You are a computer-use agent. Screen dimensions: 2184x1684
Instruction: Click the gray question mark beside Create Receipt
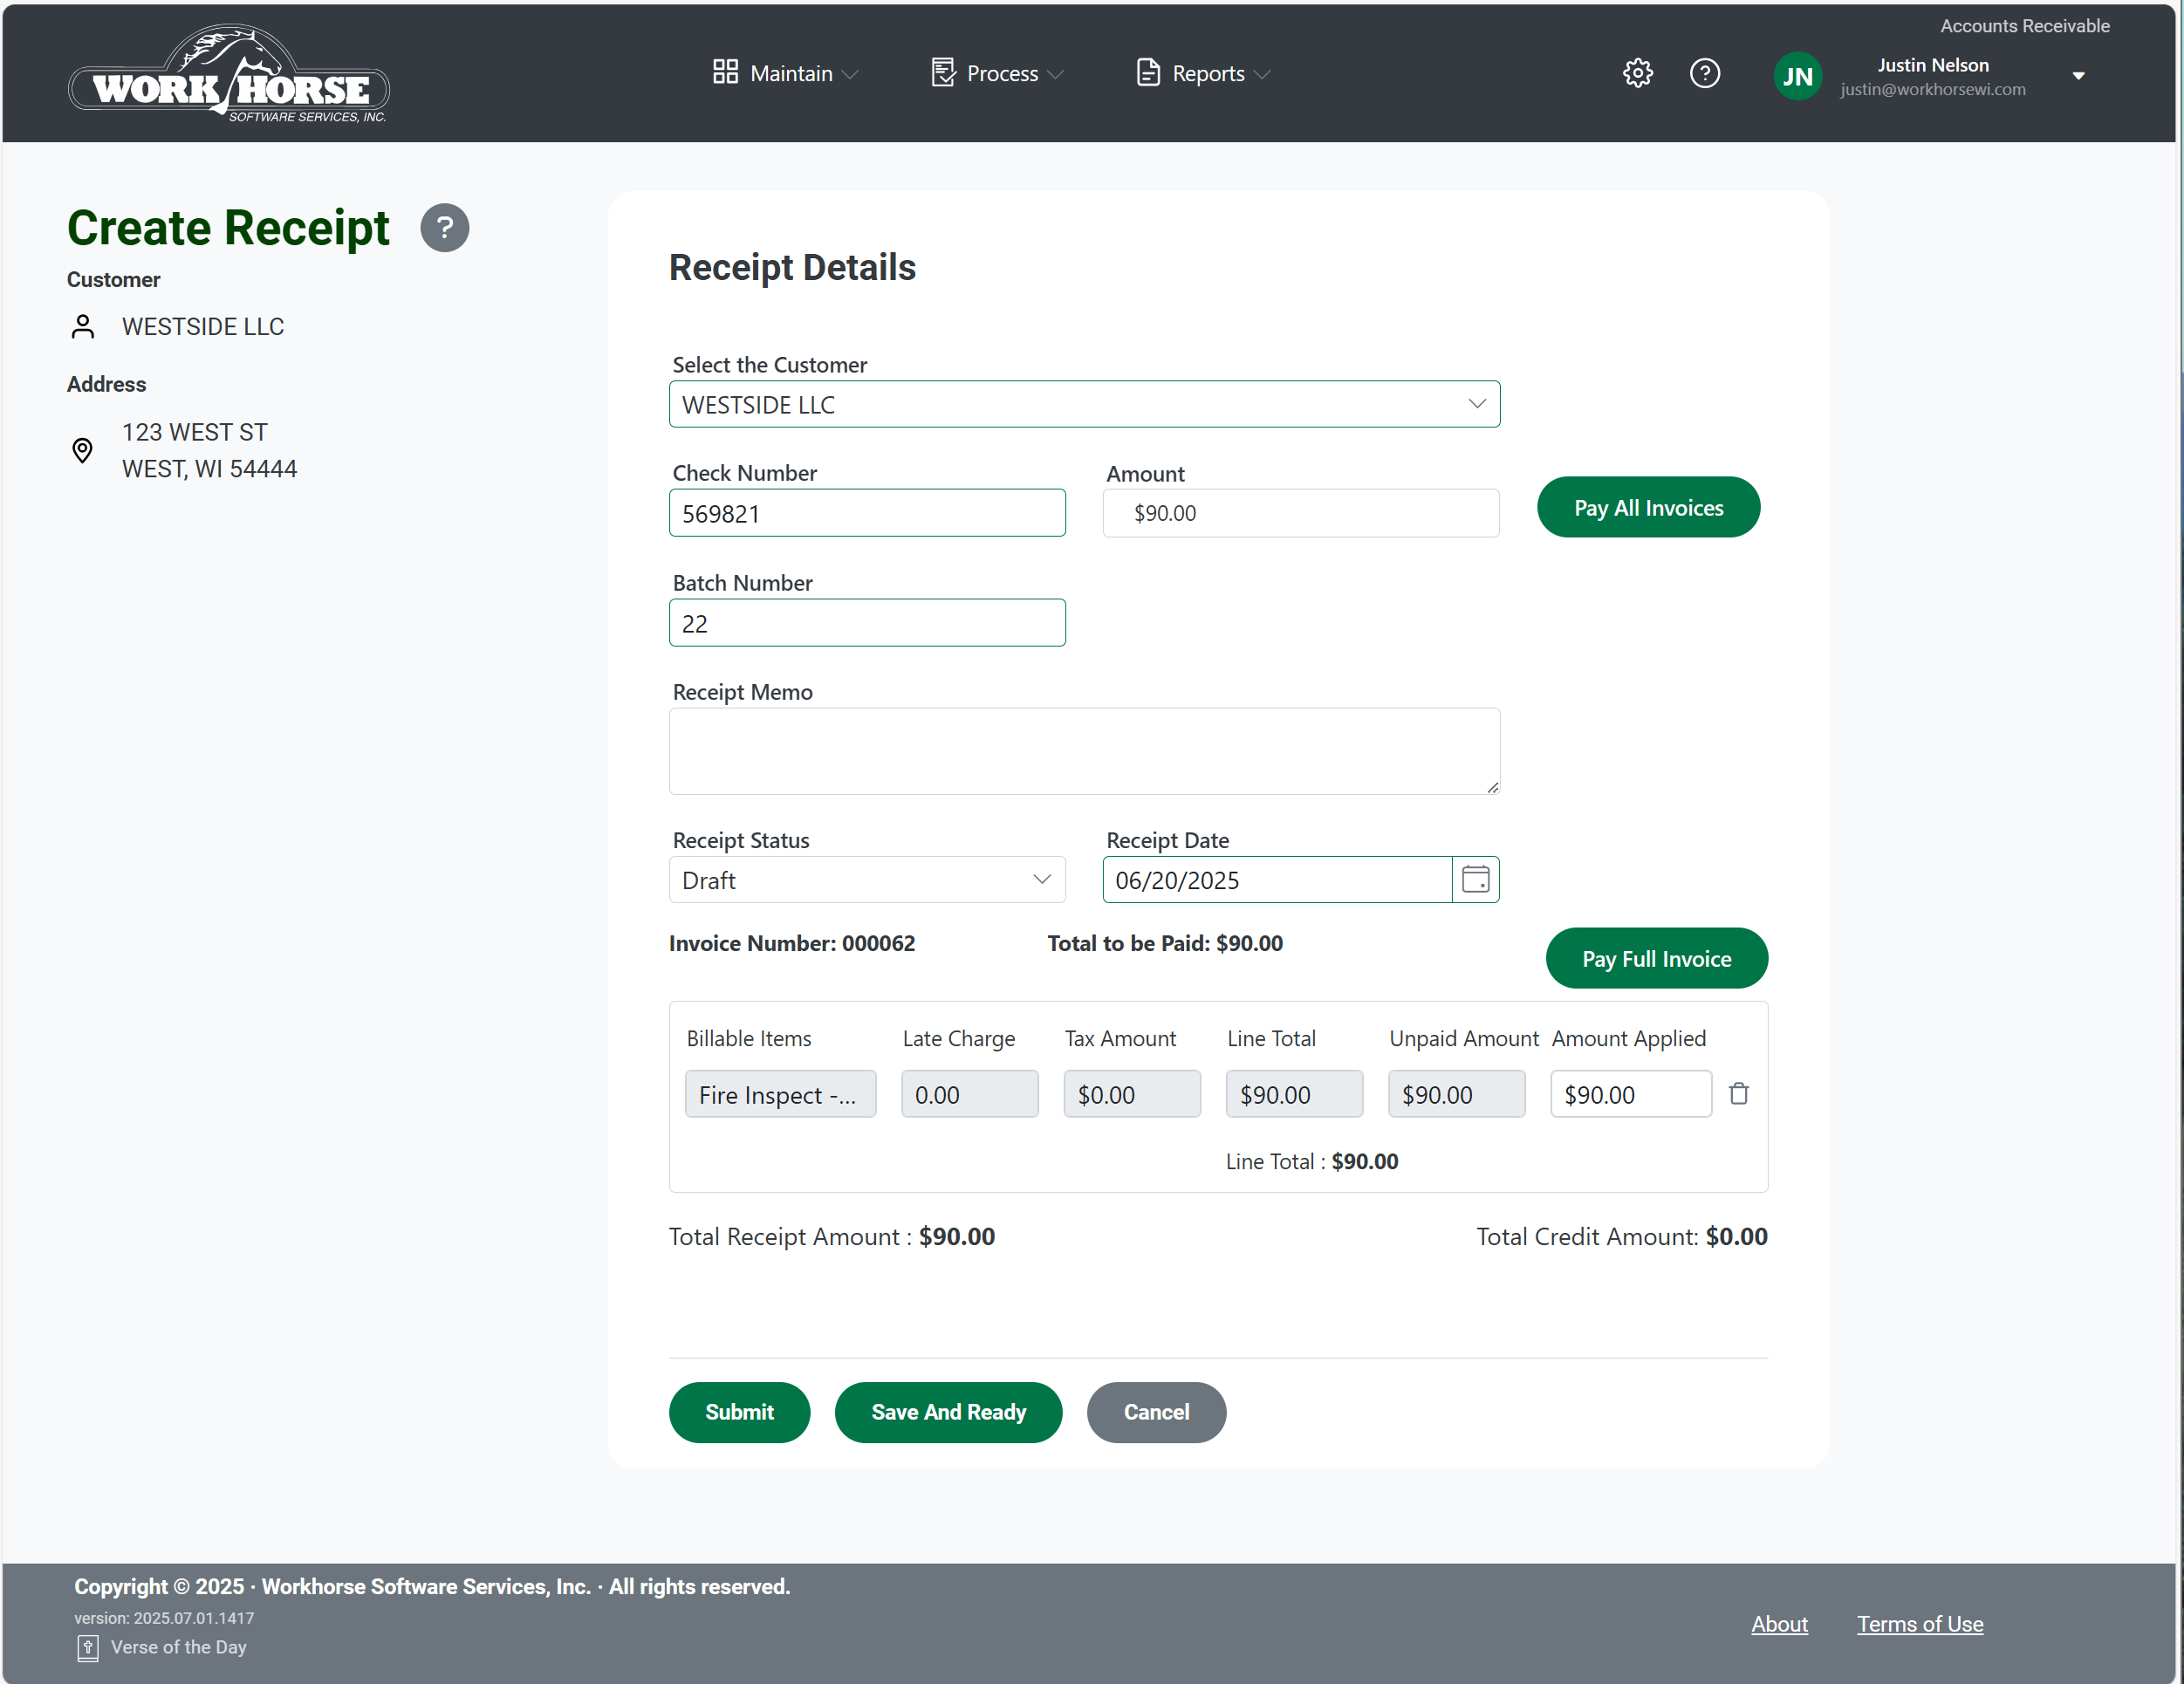(444, 228)
